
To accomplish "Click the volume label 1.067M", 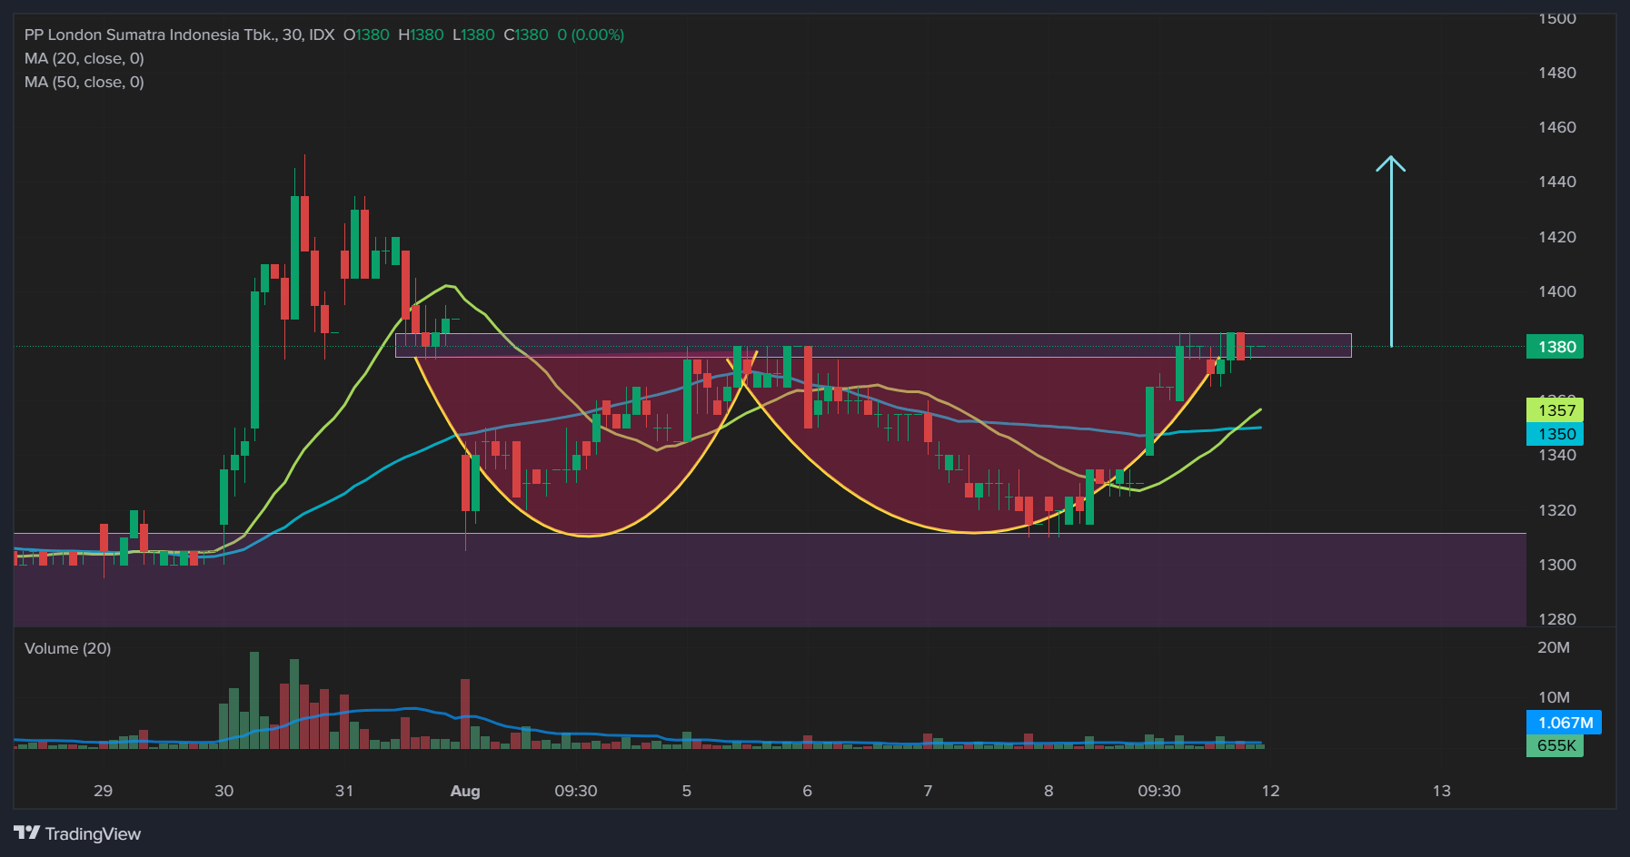I will tap(1565, 723).
